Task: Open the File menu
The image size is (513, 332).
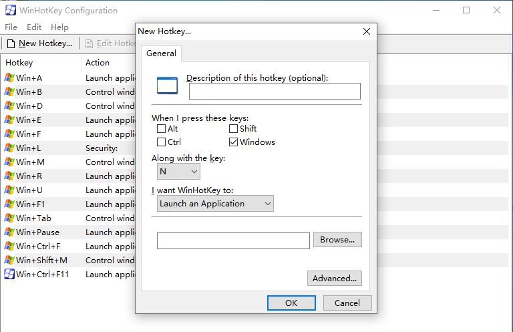Action: (x=11, y=27)
